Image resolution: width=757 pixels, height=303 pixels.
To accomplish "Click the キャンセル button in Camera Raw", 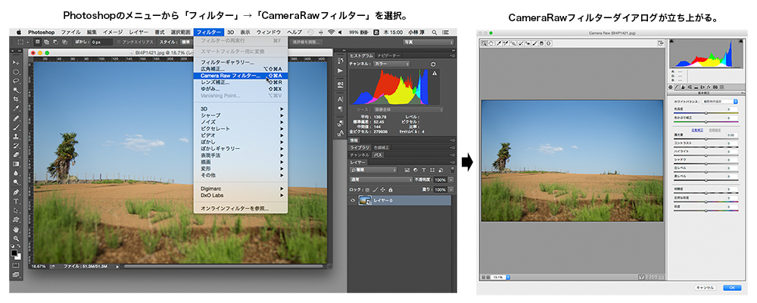I will coord(705,288).
